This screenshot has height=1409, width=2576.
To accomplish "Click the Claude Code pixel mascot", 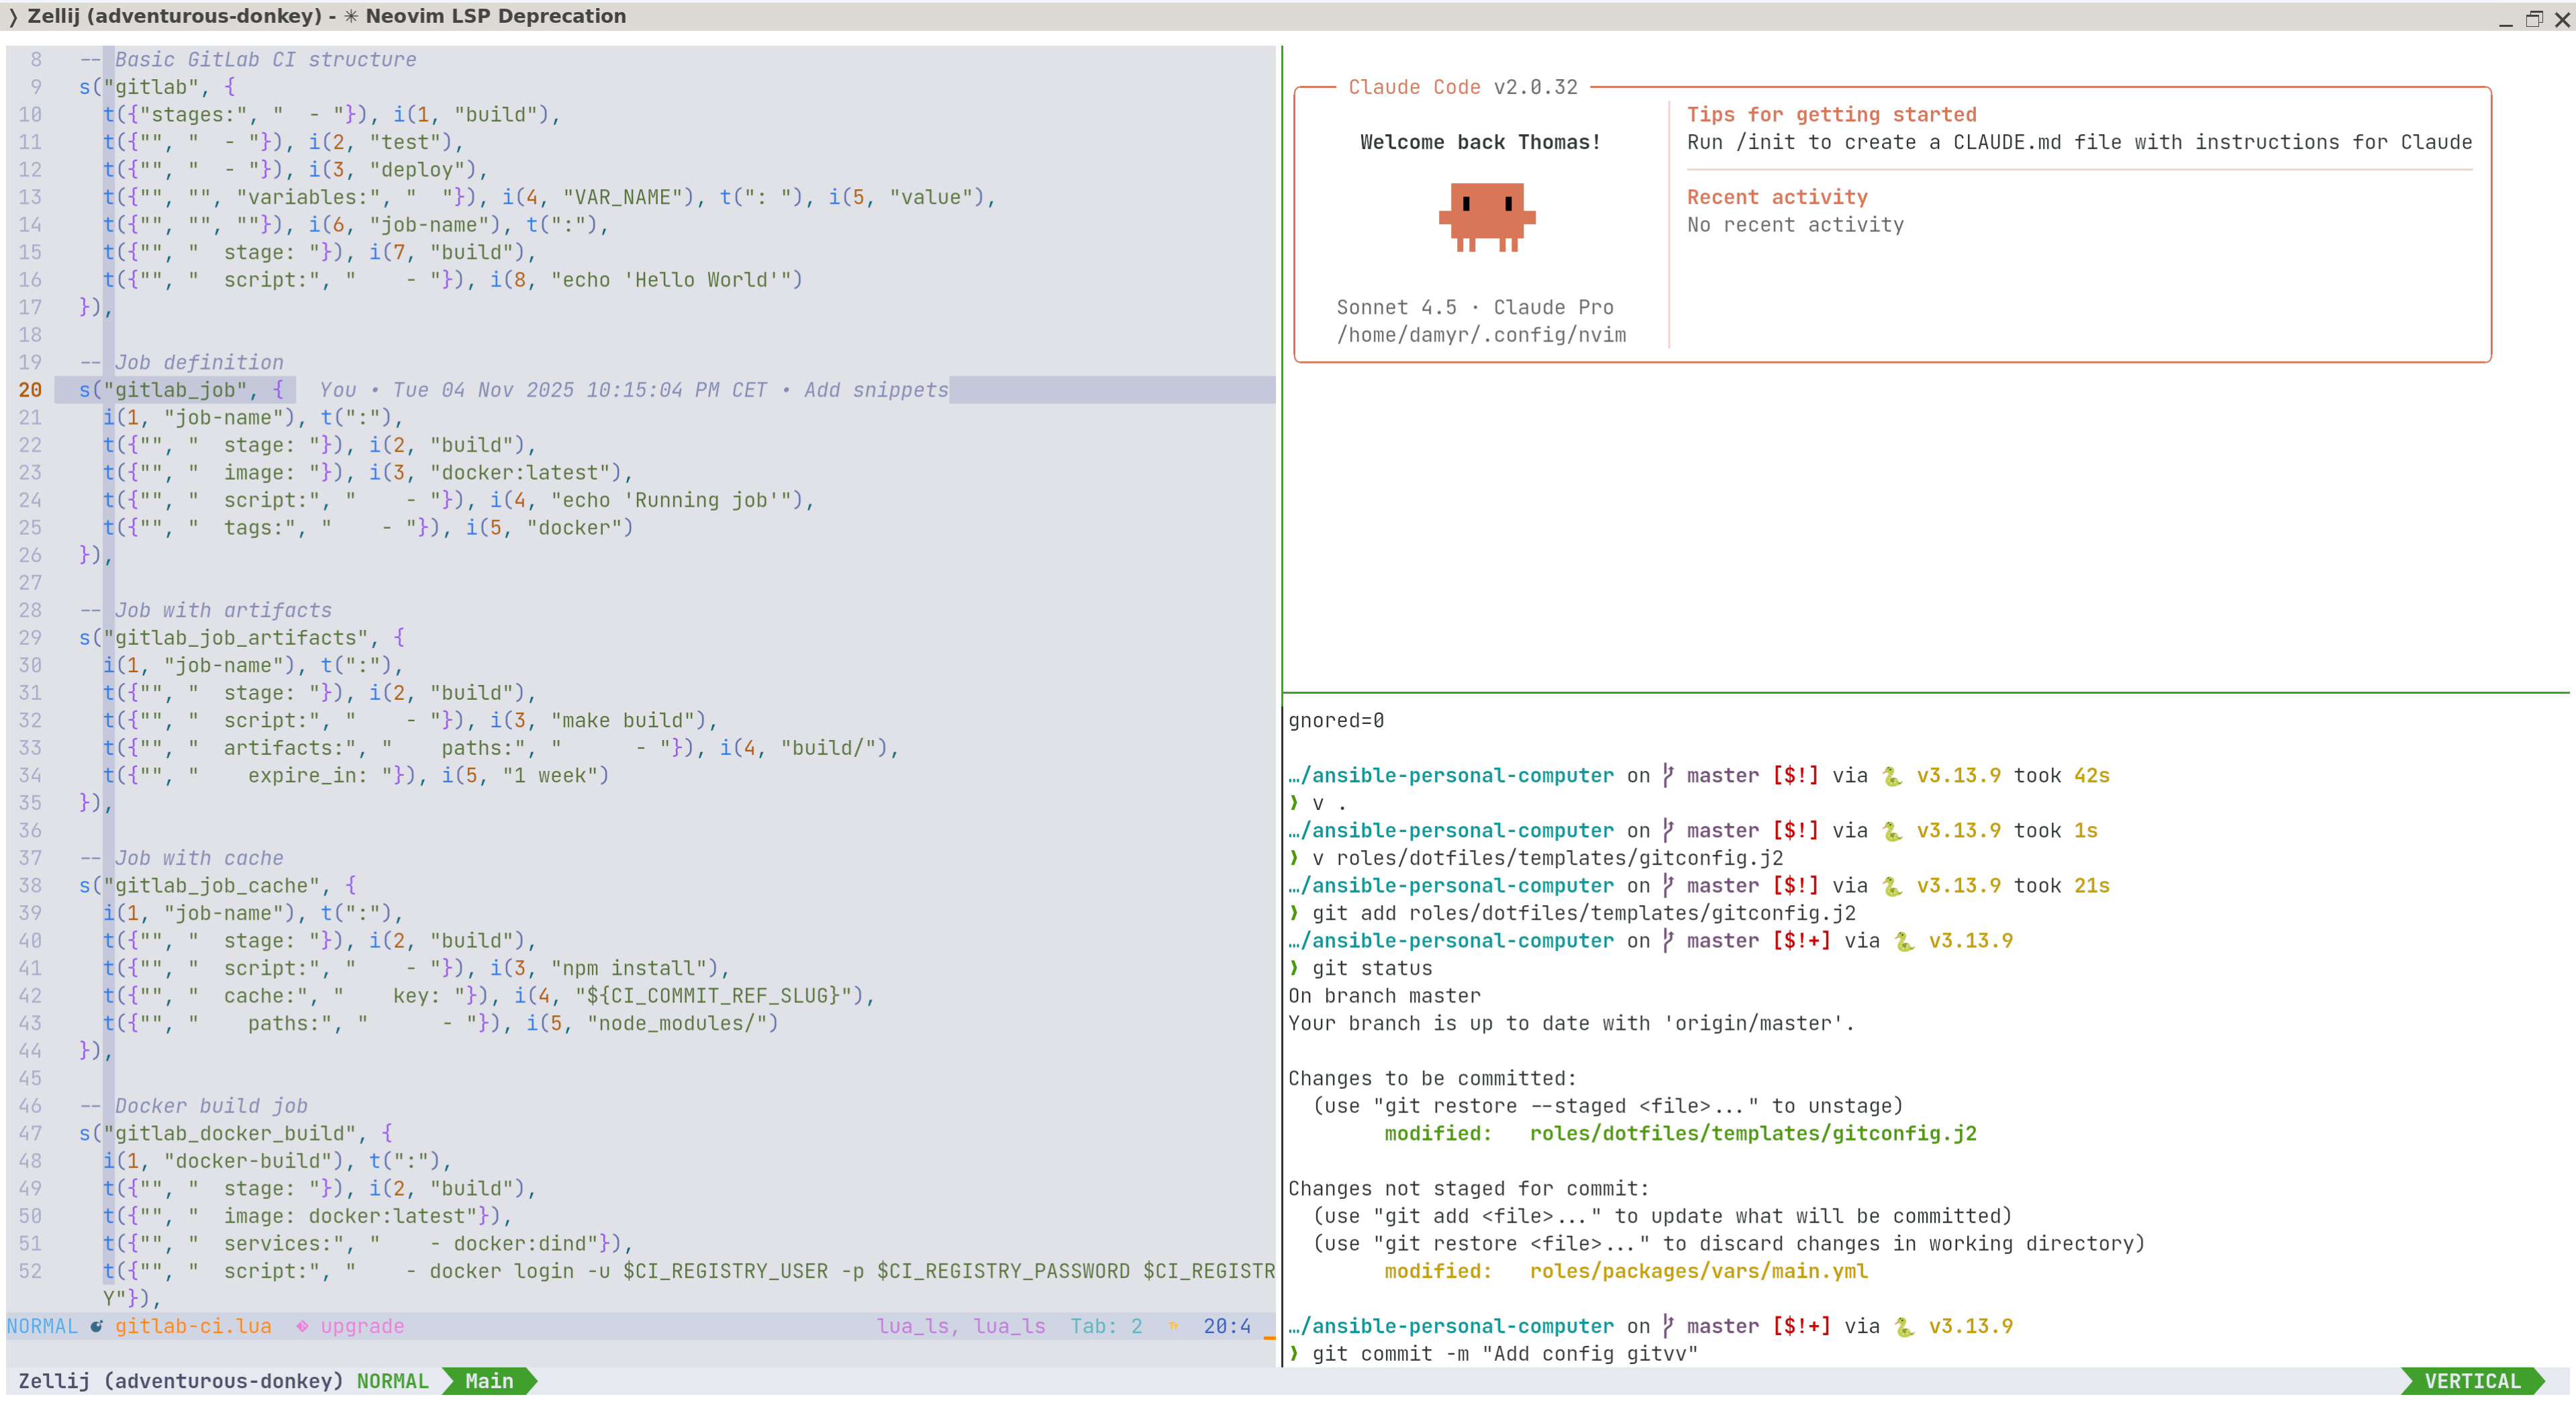I will point(1486,216).
